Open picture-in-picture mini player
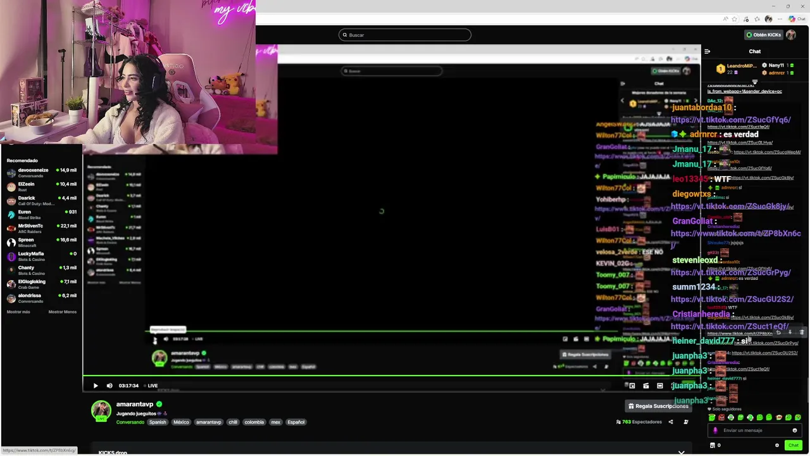 pos(632,386)
